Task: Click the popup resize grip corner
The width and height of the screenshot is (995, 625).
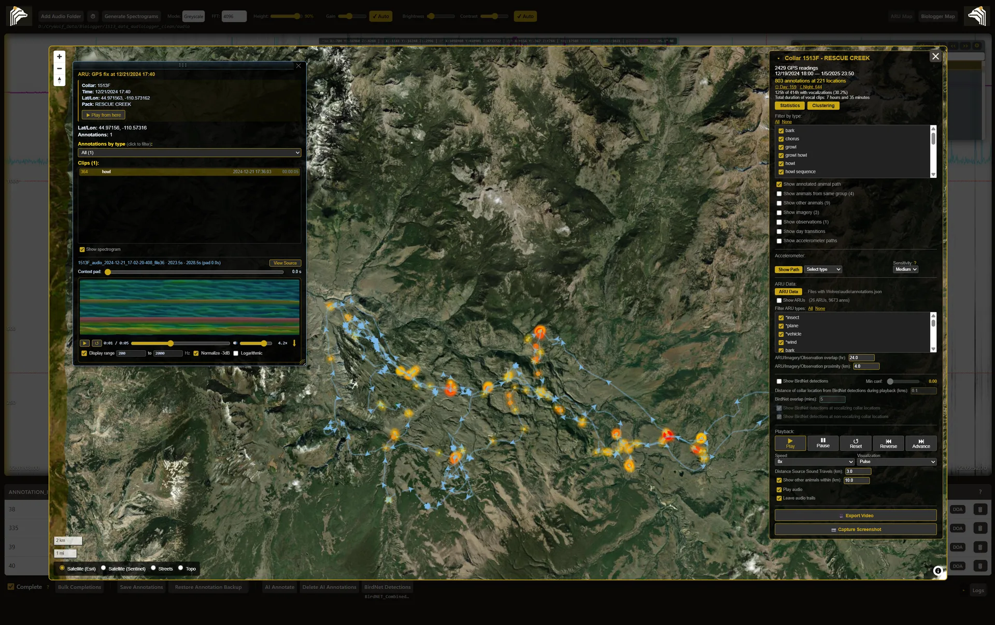Action: (303, 362)
